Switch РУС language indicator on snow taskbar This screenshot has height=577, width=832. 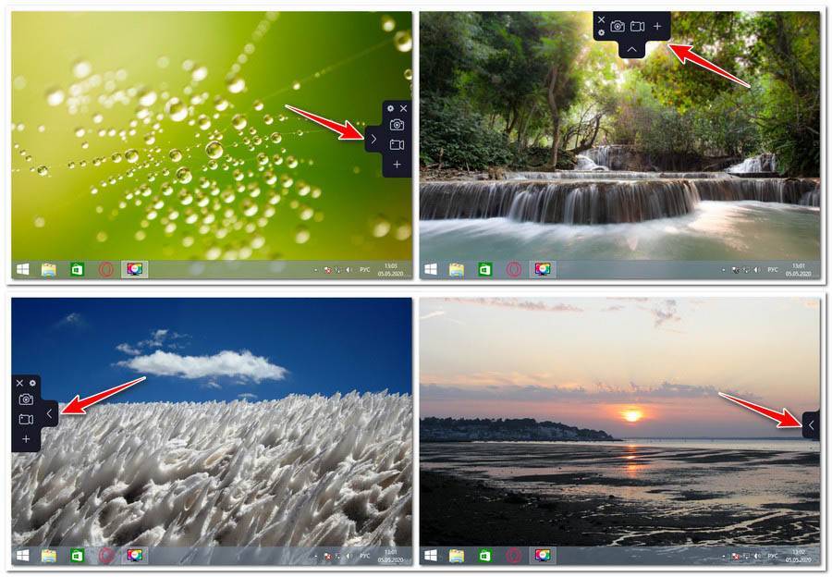coord(365,556)
